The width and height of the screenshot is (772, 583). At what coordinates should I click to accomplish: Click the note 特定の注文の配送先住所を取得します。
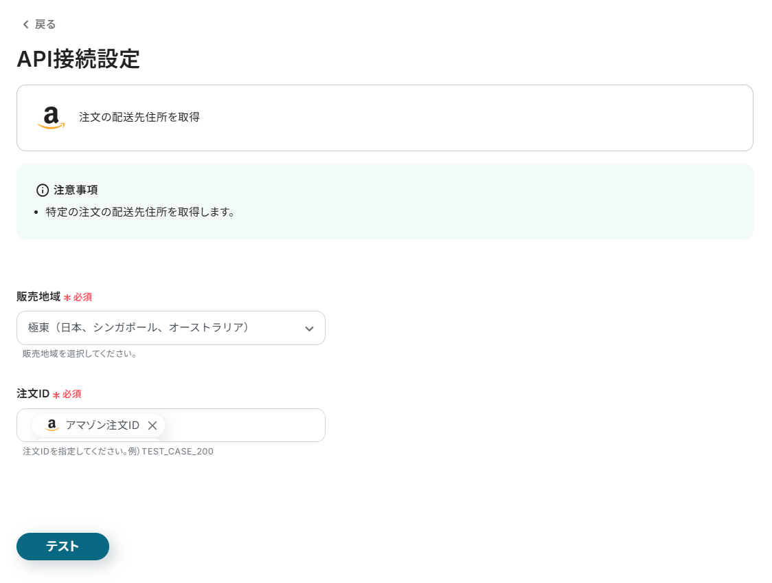tap(140, 212)
